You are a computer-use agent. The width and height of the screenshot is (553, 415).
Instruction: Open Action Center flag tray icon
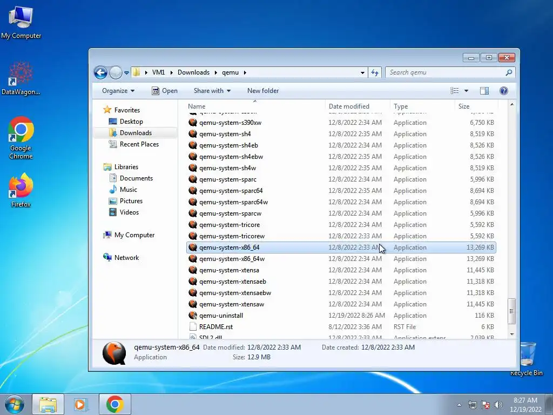pyautogui.click(x=485, y=405)
